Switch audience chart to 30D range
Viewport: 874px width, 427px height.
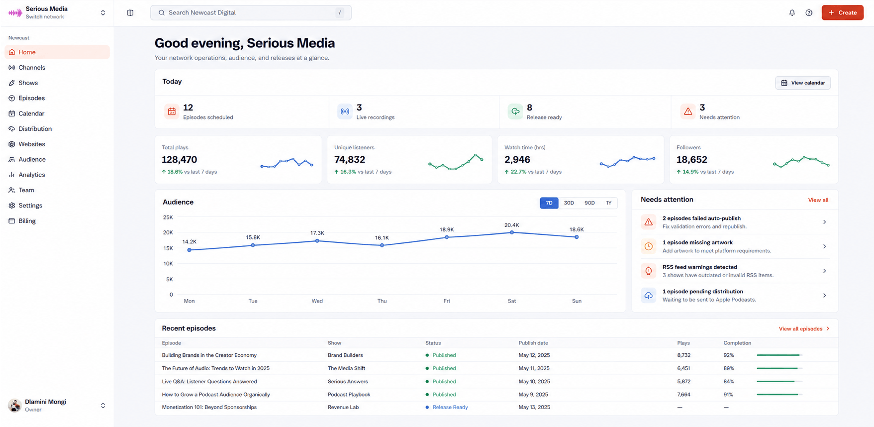pyautogui.click(x=569, y=203)
